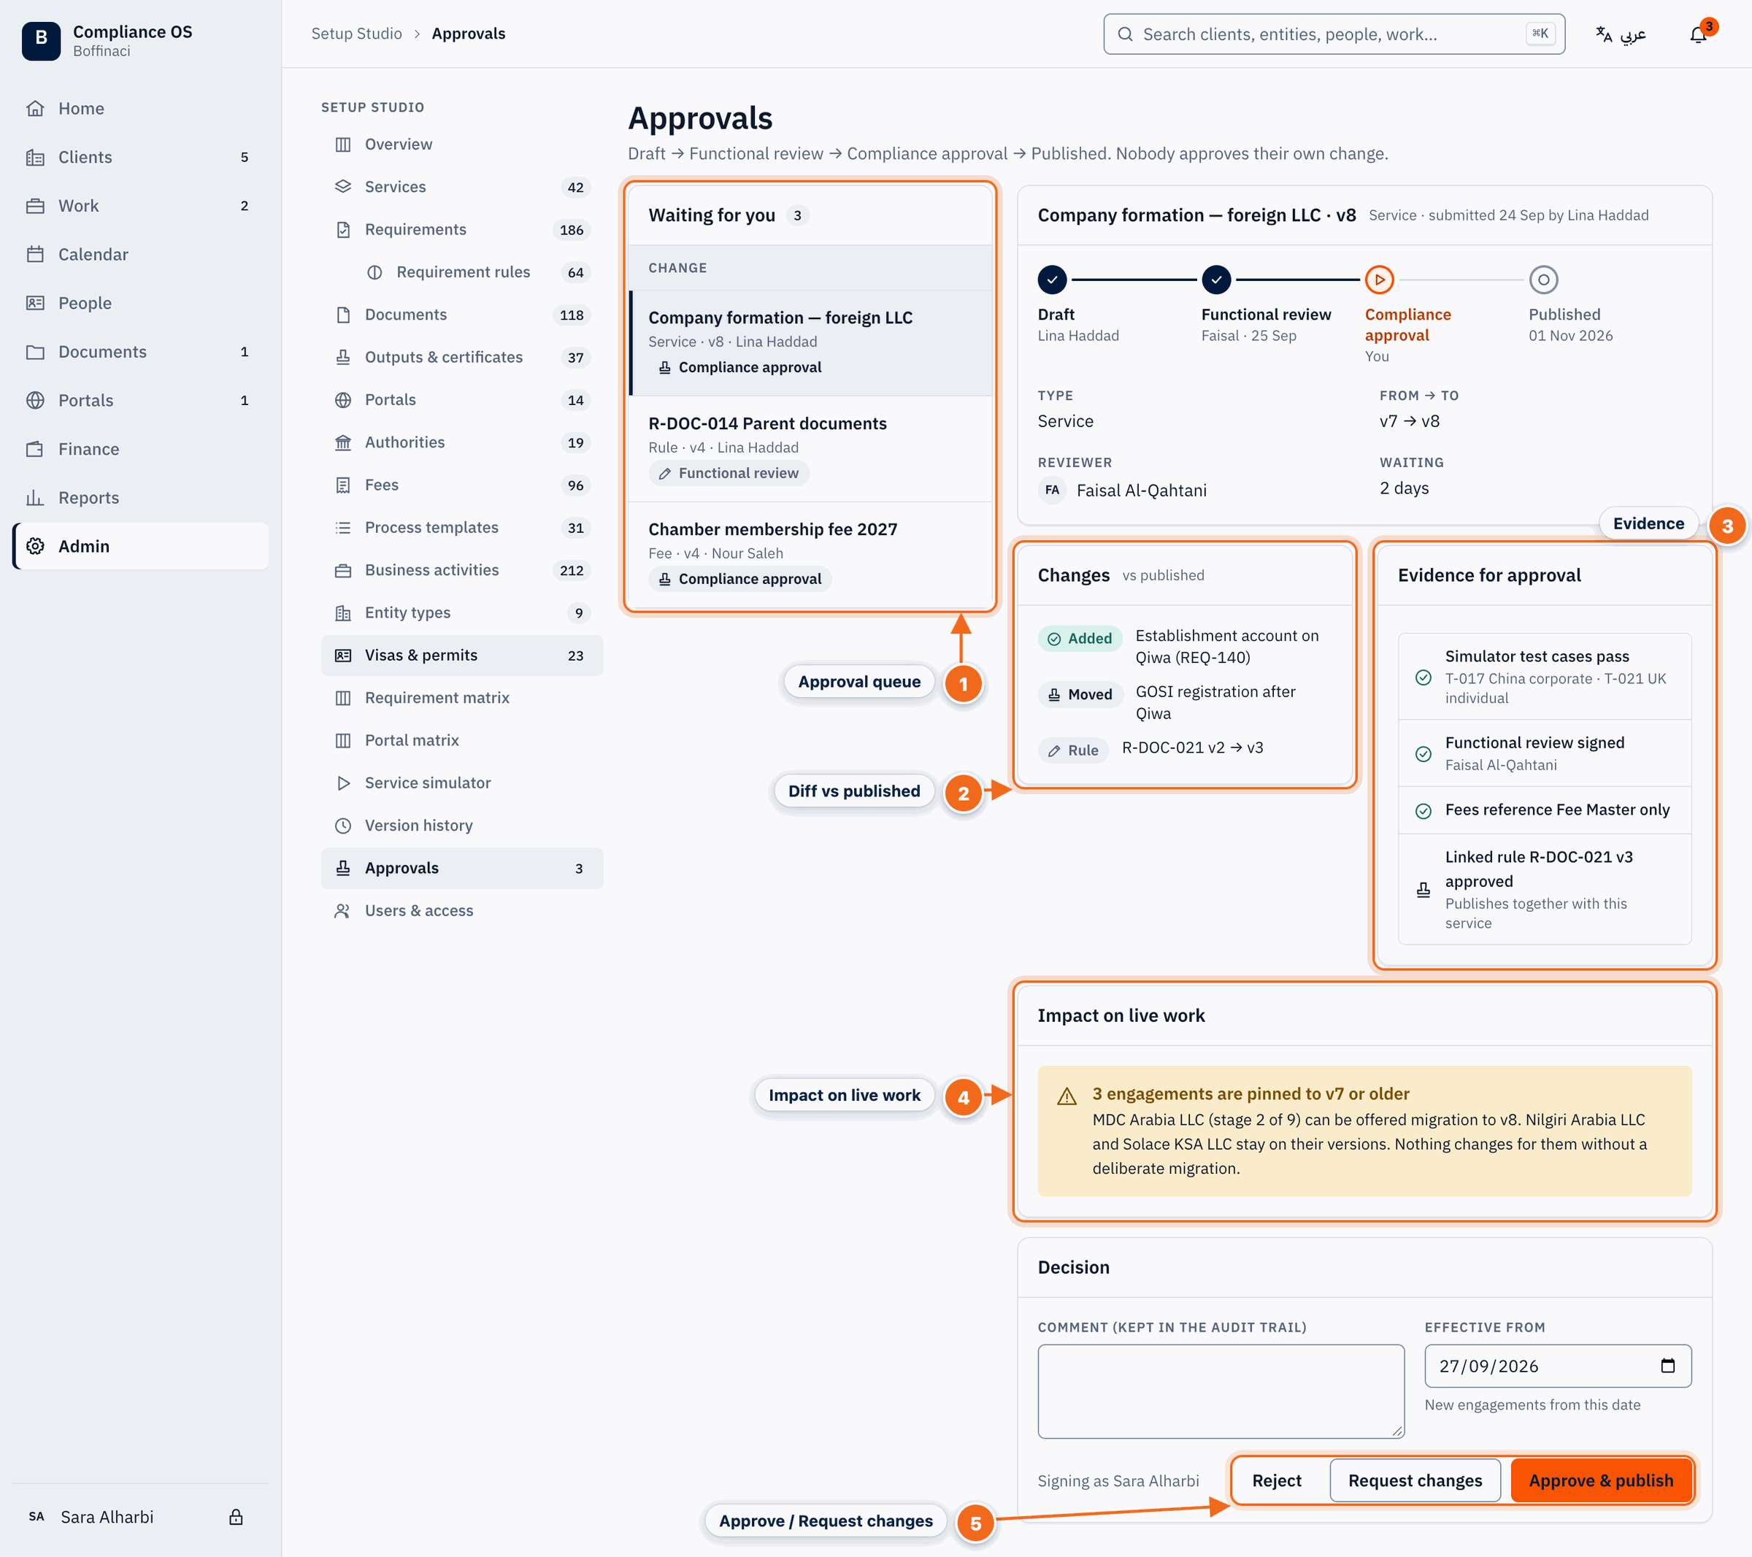The image size is (1752, 1557).
Task: Go to Visas & permits
Action: pos(462,655)
